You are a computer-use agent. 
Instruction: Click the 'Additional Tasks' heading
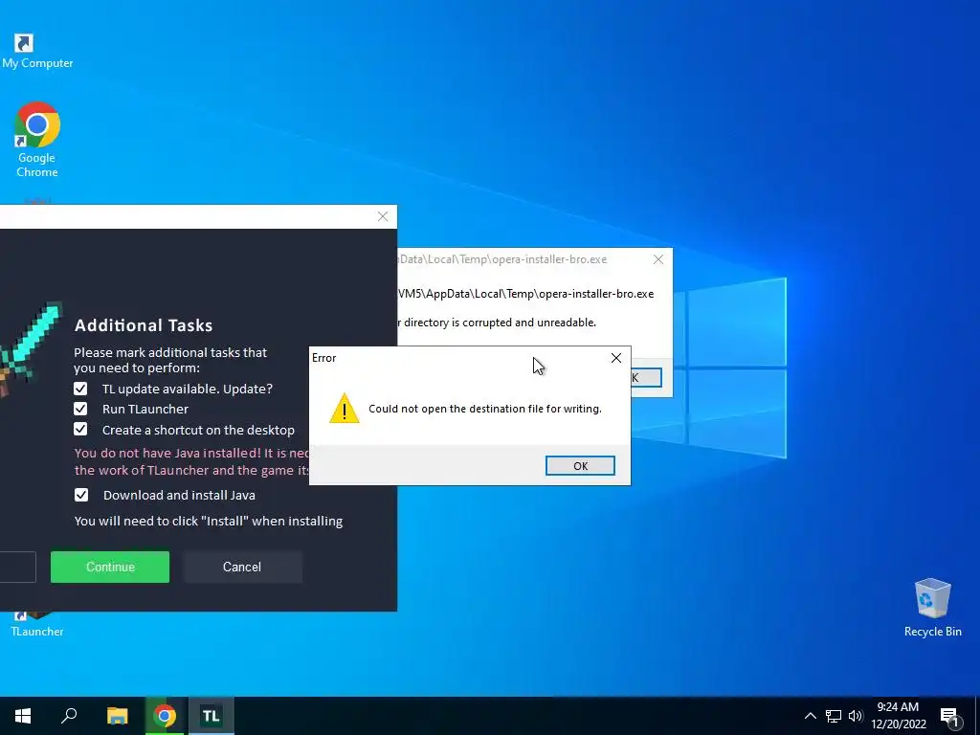pos(144,325)
